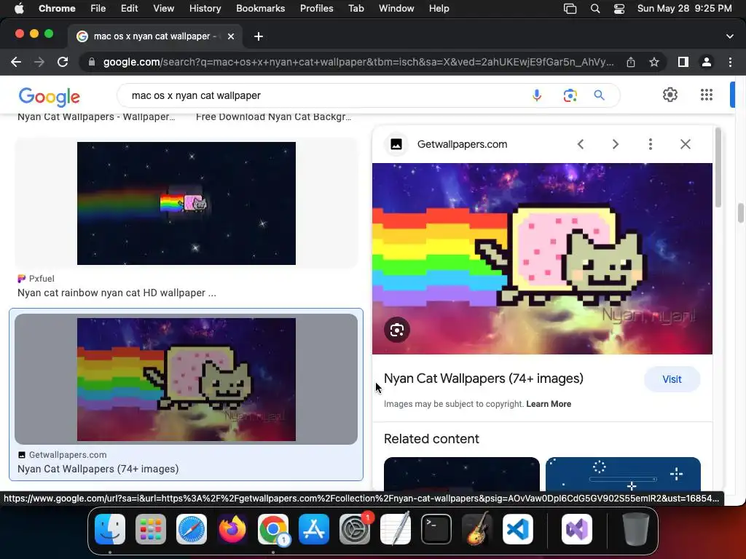Image resolution: width=746 pixels, height=559 pixels.
Task: Open Chrome's three-dot menu
Action: pyautogui.click(x=730, y=63)
